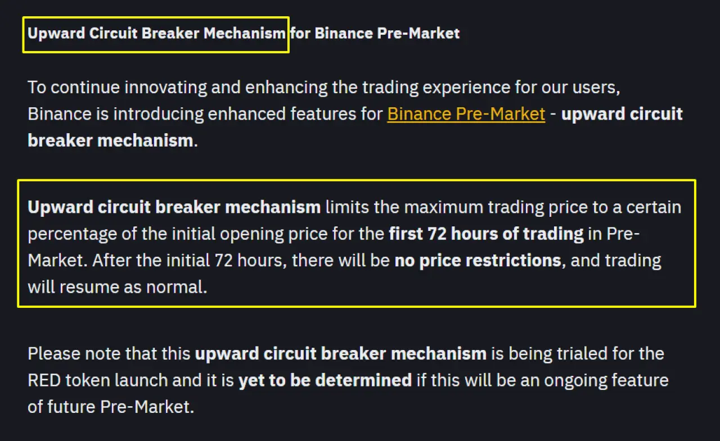
Task: Click bold "upward circuit" text after the link
Action: [622, 114]
